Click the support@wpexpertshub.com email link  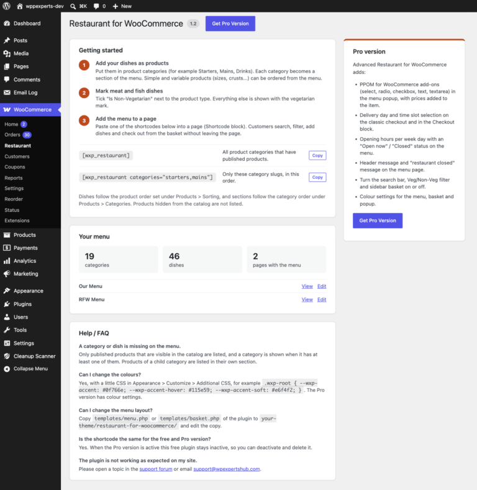tap(227, 469)
